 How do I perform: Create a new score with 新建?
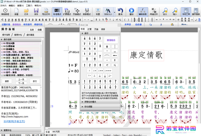tap(16, 12)
